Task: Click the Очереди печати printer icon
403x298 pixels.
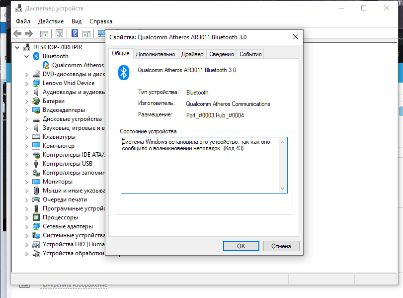Action: tap(36, 199)
